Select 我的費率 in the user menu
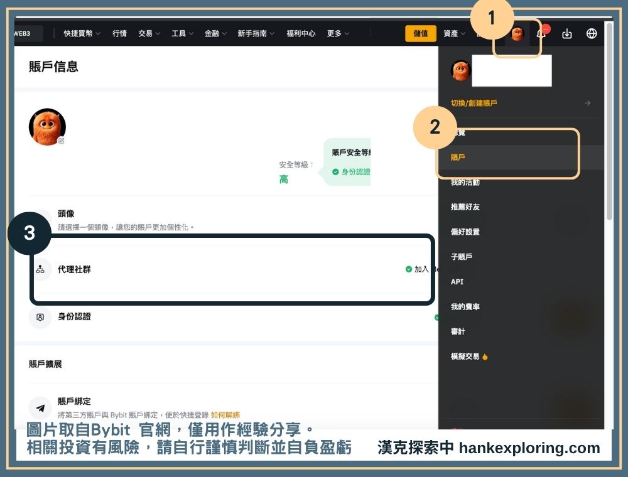628x477 pixels. pos(465,307)
